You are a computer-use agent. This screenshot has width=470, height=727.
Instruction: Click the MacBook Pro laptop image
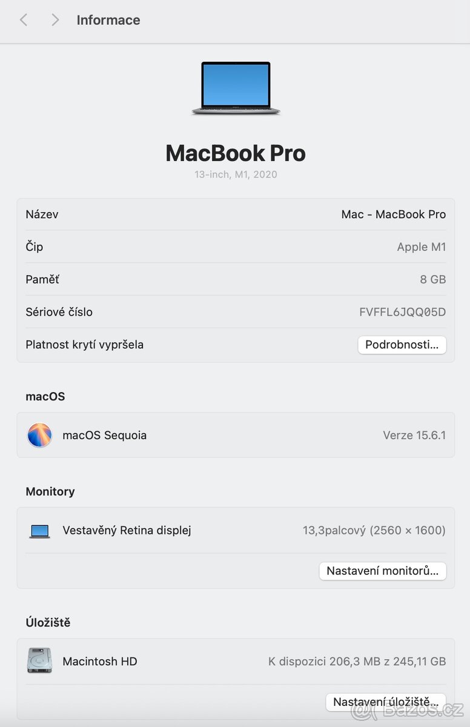click(x=236, y=88)
